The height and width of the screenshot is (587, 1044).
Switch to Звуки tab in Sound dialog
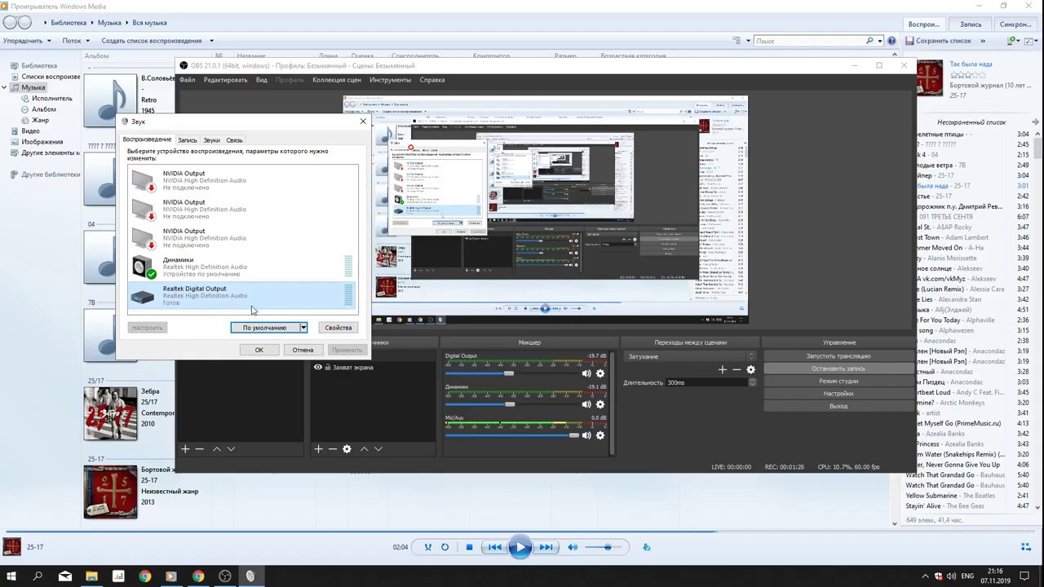pyautogui.click(x=211, y=140)
